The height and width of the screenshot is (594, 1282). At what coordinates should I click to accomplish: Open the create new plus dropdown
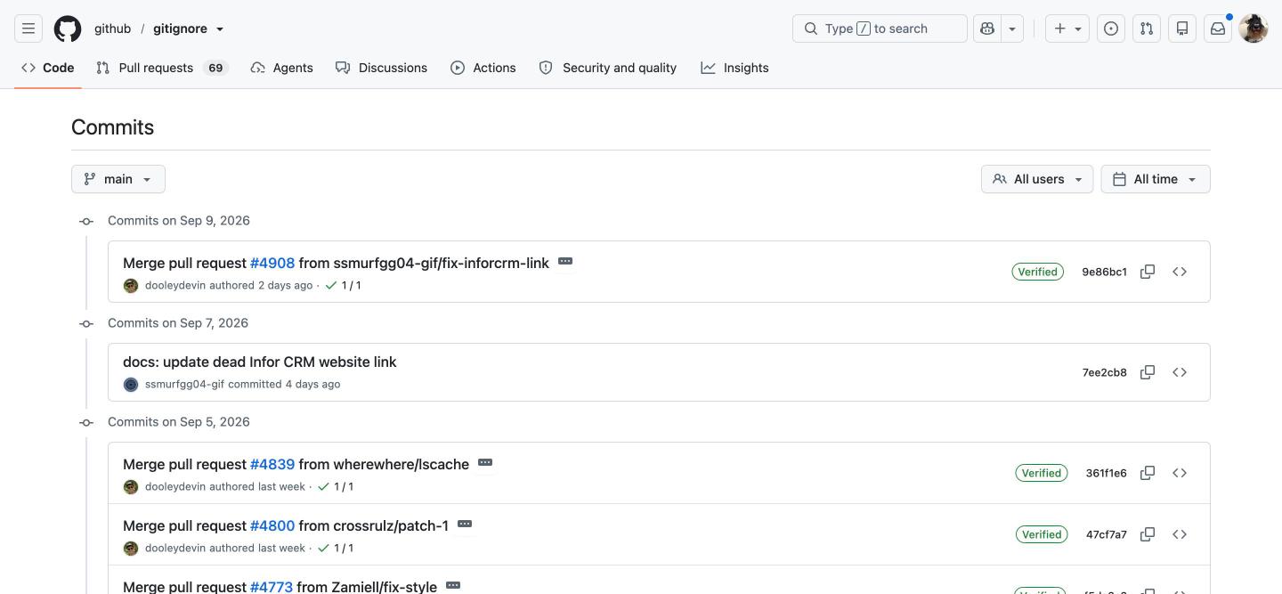(1067, 28)
